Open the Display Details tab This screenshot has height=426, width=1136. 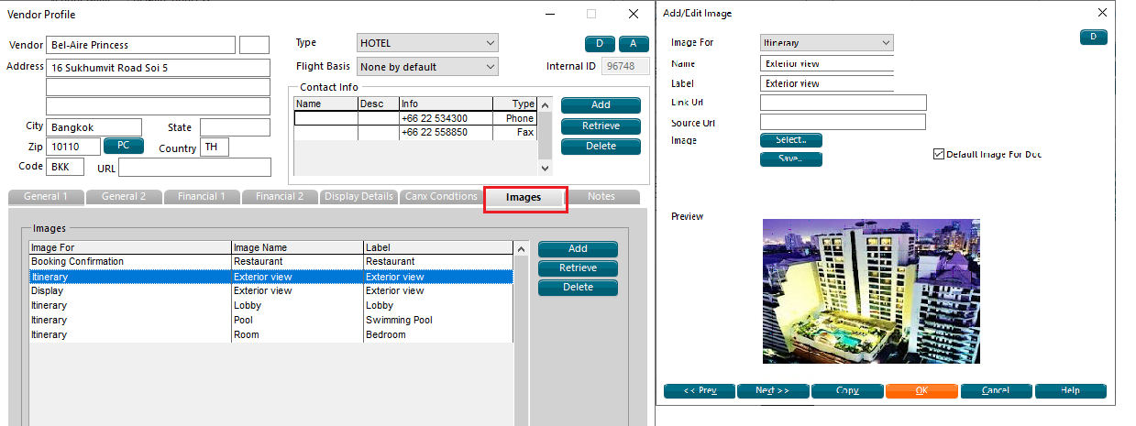(x=358, y=196)
